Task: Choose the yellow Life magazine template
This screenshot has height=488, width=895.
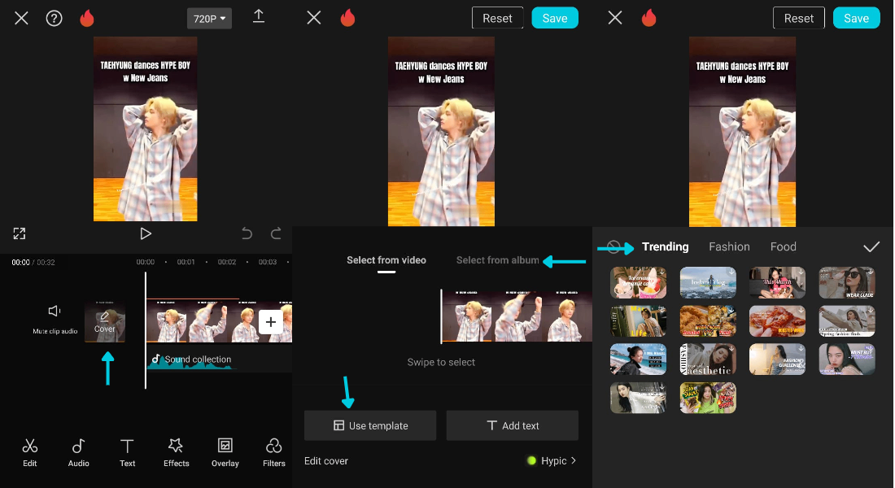Action: [638, 320]
